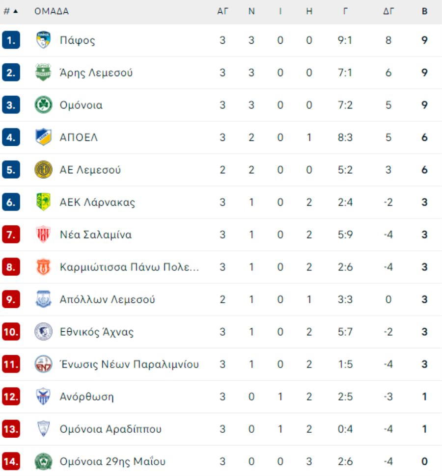Click the Ομόνοια 29ης Μαΐου crest
Screen dimensions: 442x476
coord(43,461)
